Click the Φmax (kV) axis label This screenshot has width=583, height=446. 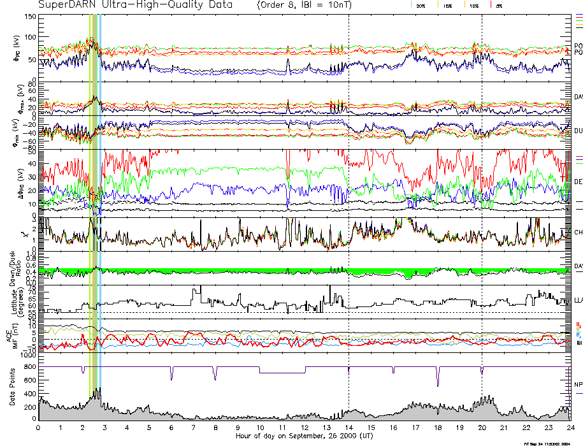[20, 99]
